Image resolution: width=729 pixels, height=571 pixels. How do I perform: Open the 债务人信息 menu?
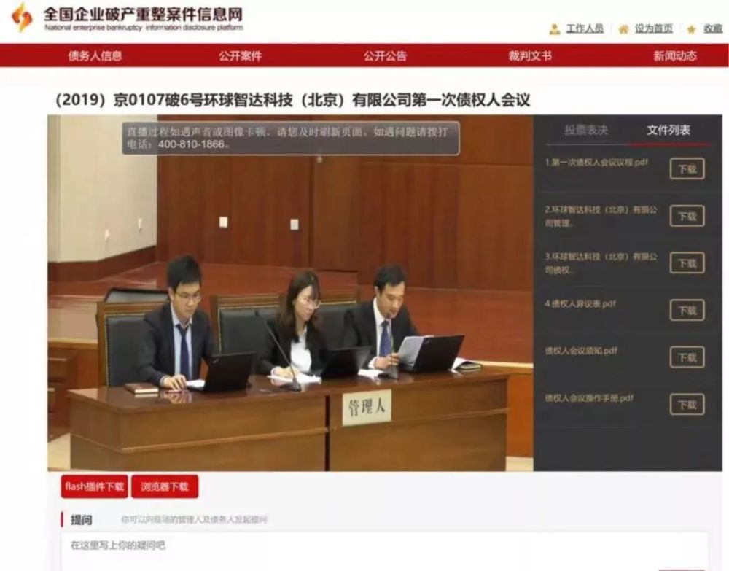tap(95, 56)
